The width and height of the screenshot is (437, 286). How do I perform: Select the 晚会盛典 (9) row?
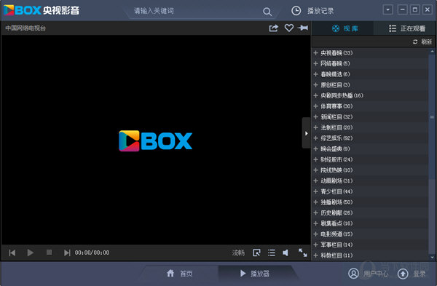pyautogui.click(x=370, y=148)
